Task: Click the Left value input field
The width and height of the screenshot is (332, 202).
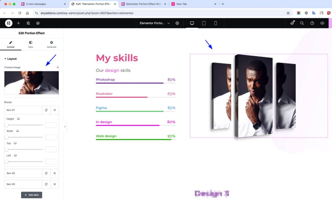Action: [x=51, y=161]
